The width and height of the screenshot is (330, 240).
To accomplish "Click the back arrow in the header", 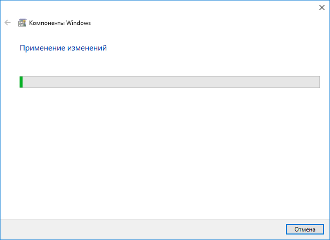I will (x=8, y=22).
